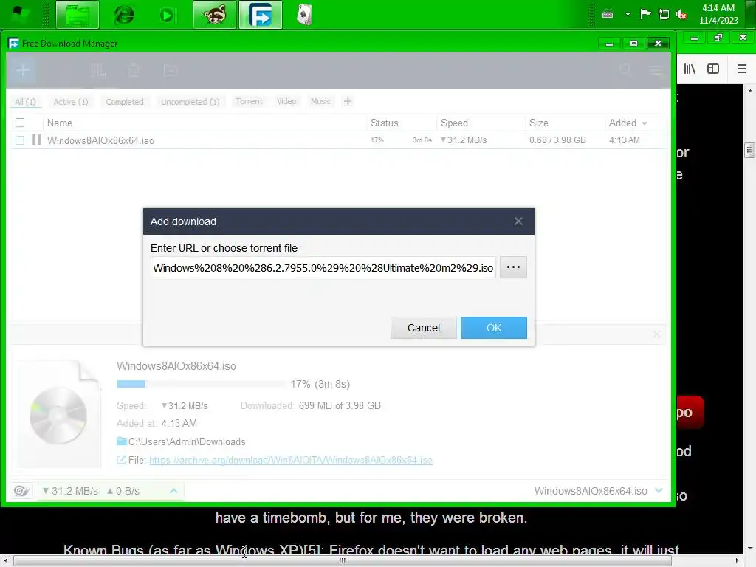
Task: Click the C:\Users\Admin\Downloads path
Action: 187,441
